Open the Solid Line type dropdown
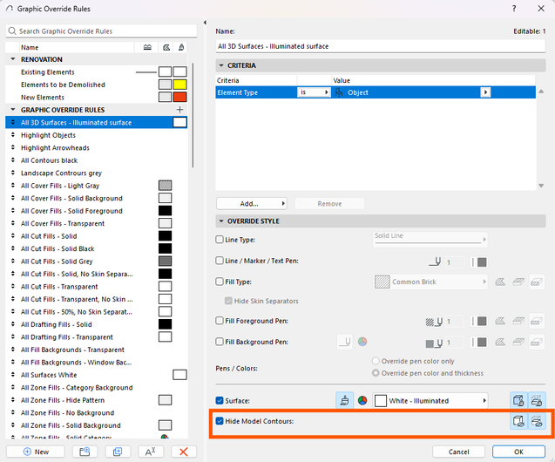The width and height of the screenshot is (555, 462). (x=430, y=240)
